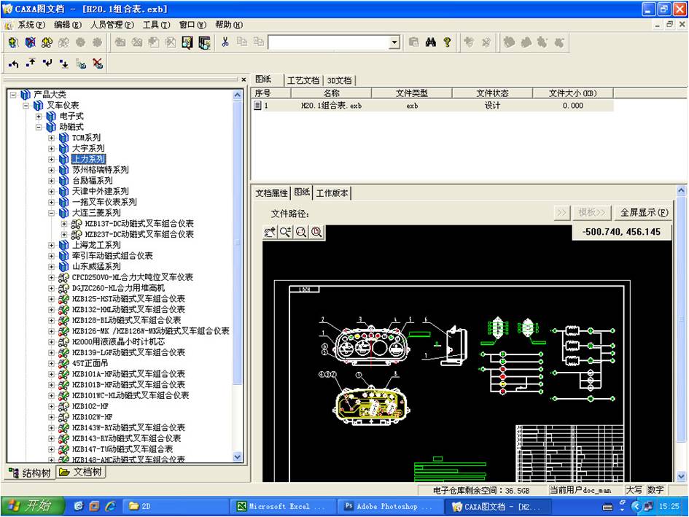Click the zoom previous magnifier icon above preview
This screenshot has height=517, width=689.
316,232
